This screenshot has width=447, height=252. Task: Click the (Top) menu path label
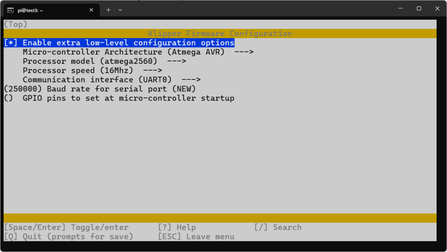pos(16,24)
